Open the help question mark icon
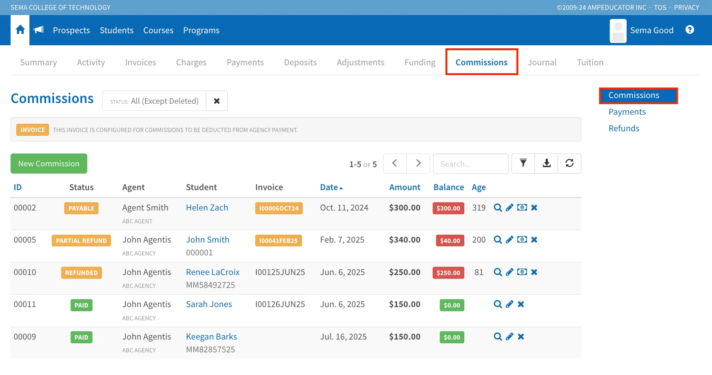712x375 pixels. click(689, 30)
